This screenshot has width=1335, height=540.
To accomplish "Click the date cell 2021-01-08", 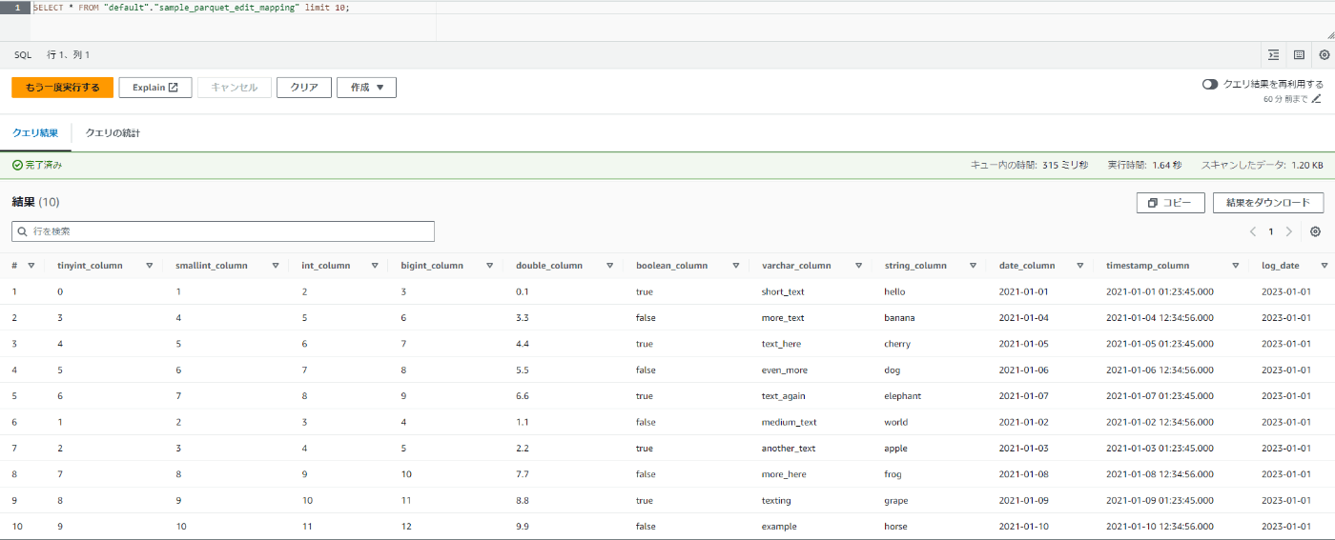I will coord(1024,474).
